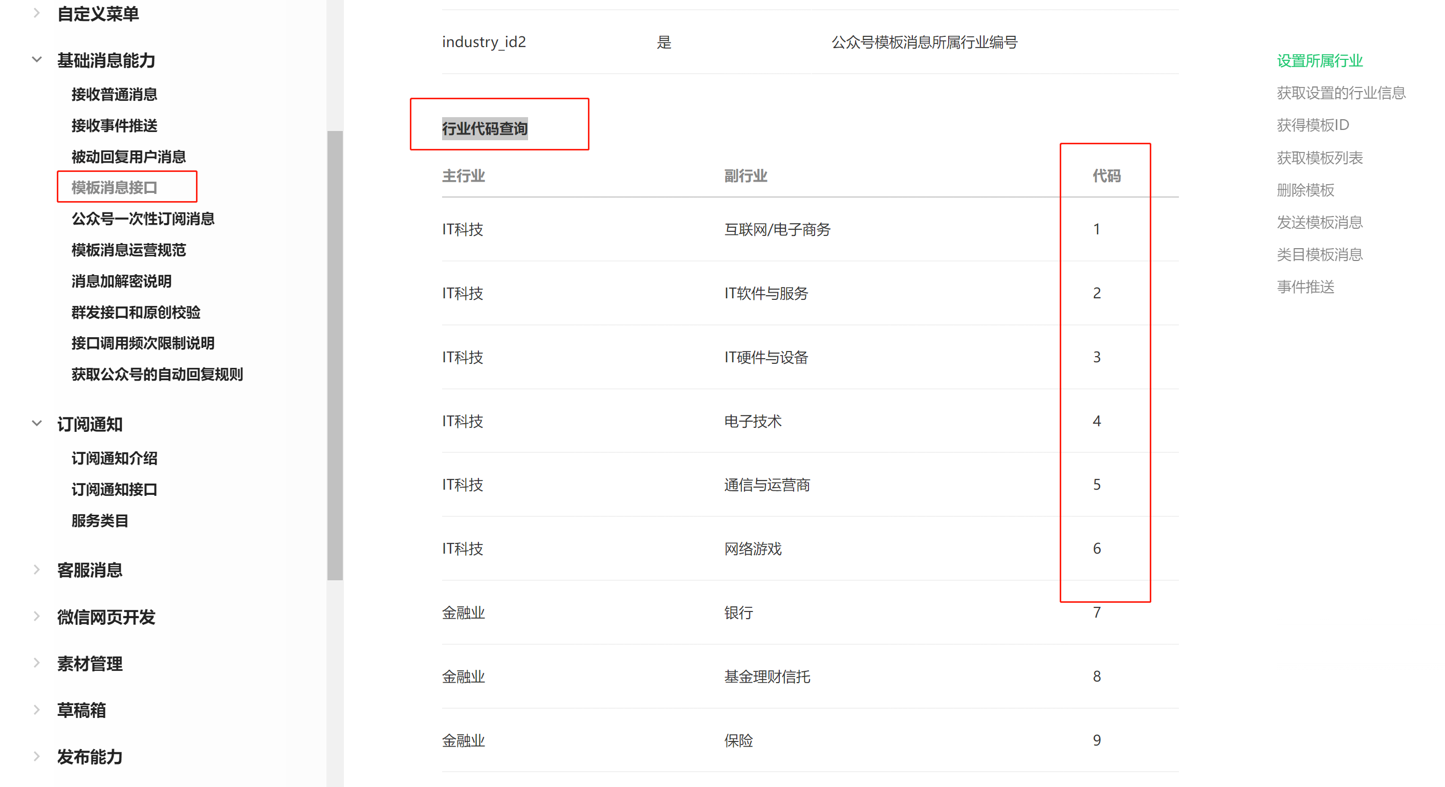Collapse the 订阅通知 section chevron
The image size is (1445, 787).
pyautogui.click(x=37, y=424)
